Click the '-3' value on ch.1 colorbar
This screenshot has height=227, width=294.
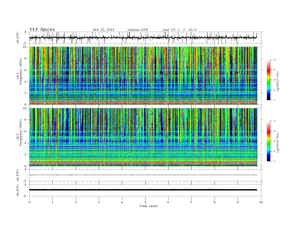[x=274, y=60]
